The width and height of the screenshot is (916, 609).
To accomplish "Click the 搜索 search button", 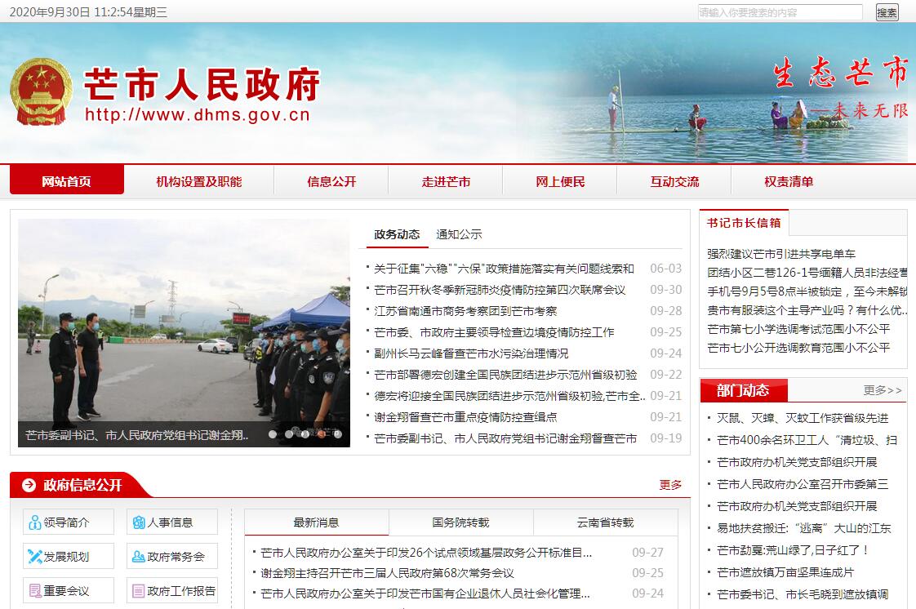I will (887, 12).
